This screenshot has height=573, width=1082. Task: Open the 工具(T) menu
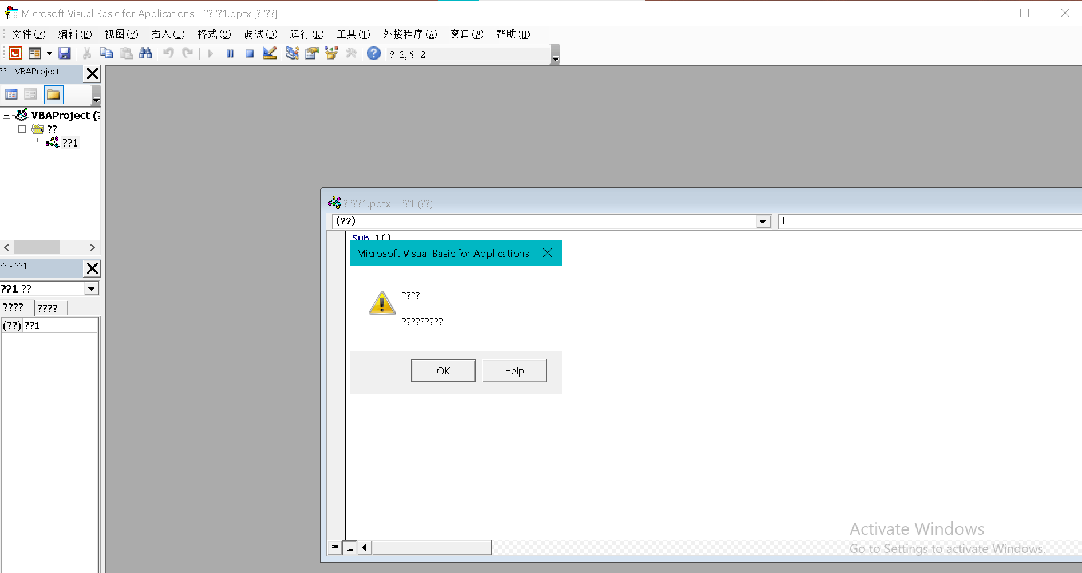[x=353, y=34]
